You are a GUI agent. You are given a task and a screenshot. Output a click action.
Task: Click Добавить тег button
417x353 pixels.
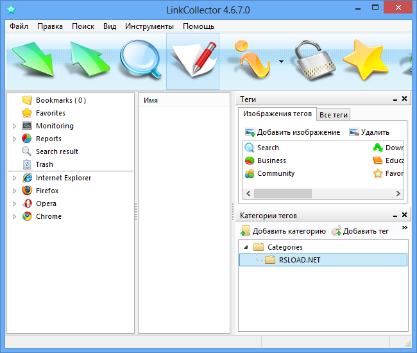click(x=360, y=231)
